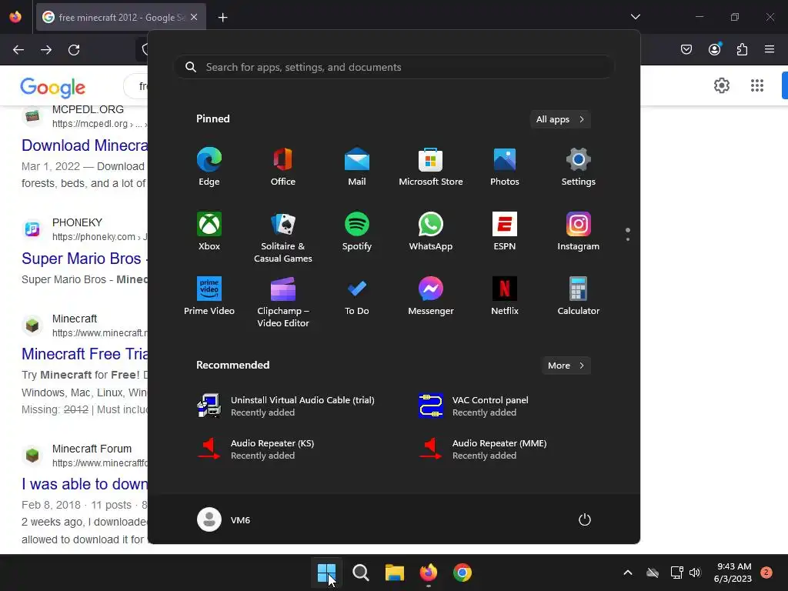Click Firefox back navigation arrow
788x591 pixels.
click(18, 50)
